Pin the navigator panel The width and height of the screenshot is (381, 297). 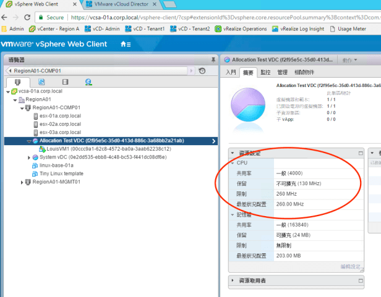click(213, 60)
